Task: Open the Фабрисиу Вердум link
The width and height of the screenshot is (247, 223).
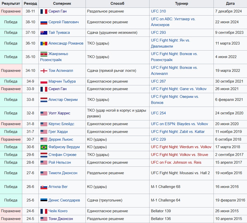Action: coord(64,147)
